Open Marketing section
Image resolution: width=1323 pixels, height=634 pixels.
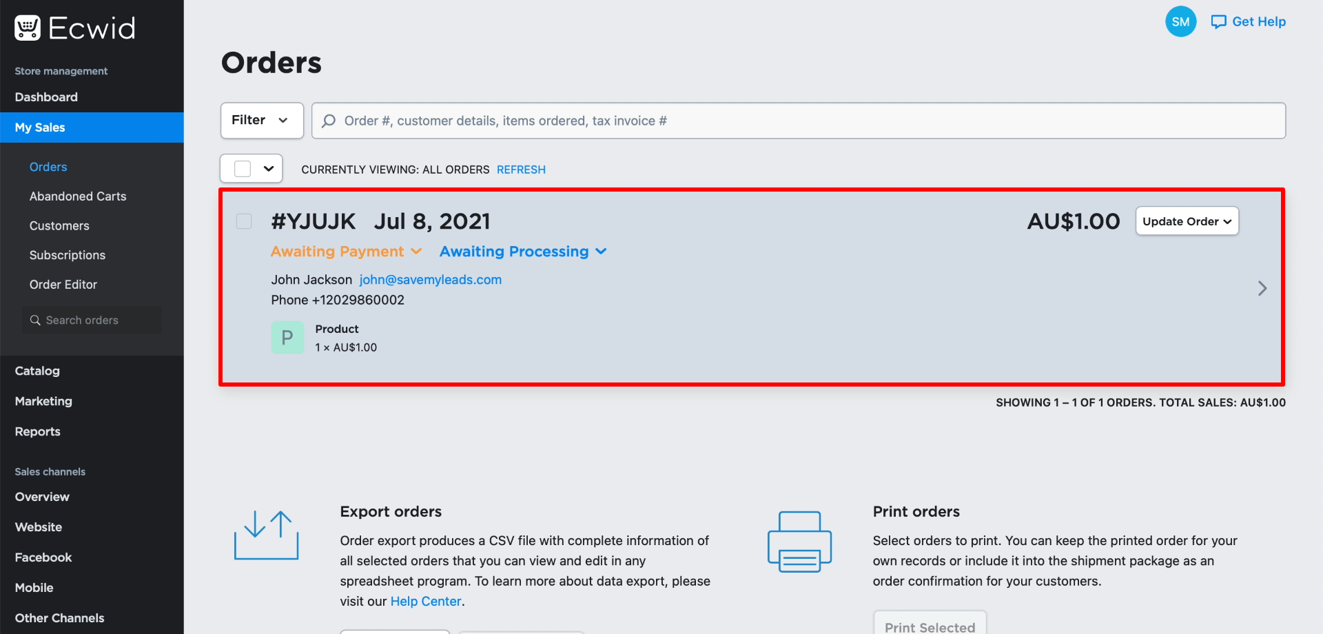tap(43, 401)
